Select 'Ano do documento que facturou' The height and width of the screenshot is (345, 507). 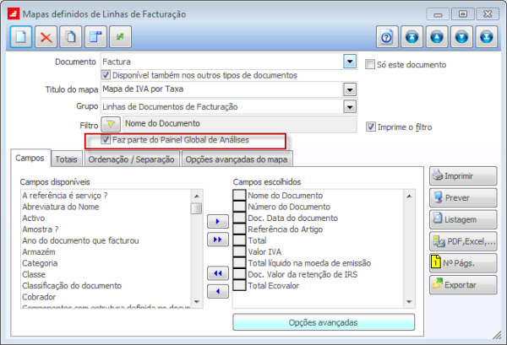pyautogui.click(x=80, y=240)
